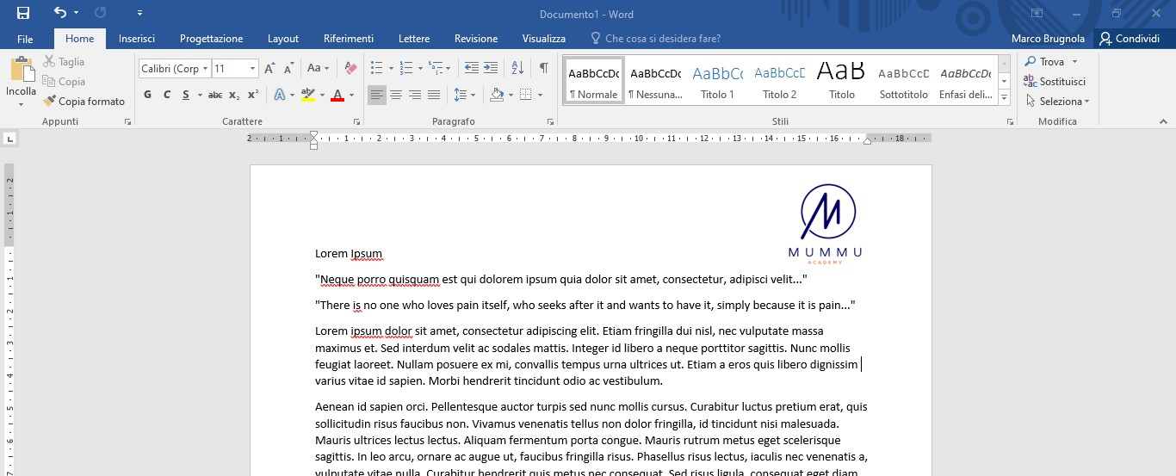Image resolution: width=1176 pixels, height=476 pixels.
Task: Expand the Incolla paste options arrow
Action: pyautogui.click(x=21, y=104)
